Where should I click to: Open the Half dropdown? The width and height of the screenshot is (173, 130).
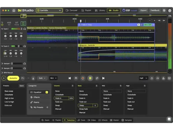[x=143, y=78]
